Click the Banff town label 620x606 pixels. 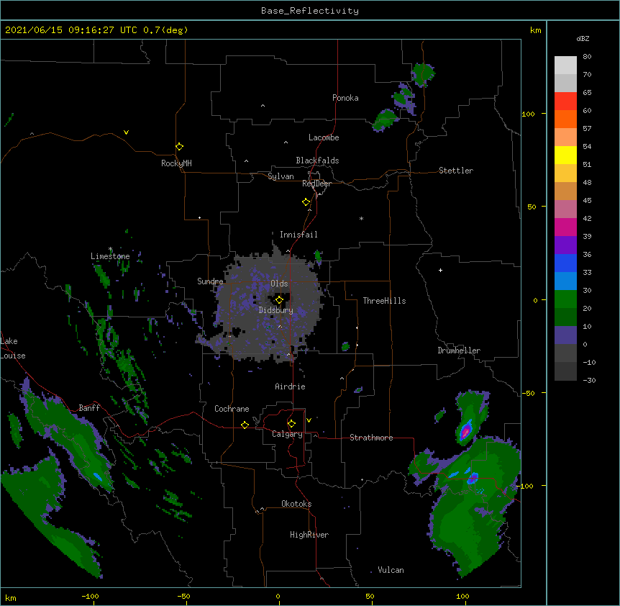[x=89, y=408]
